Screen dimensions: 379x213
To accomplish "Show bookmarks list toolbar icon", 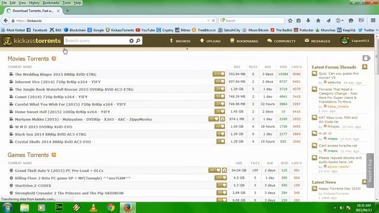I will (298, 21).
